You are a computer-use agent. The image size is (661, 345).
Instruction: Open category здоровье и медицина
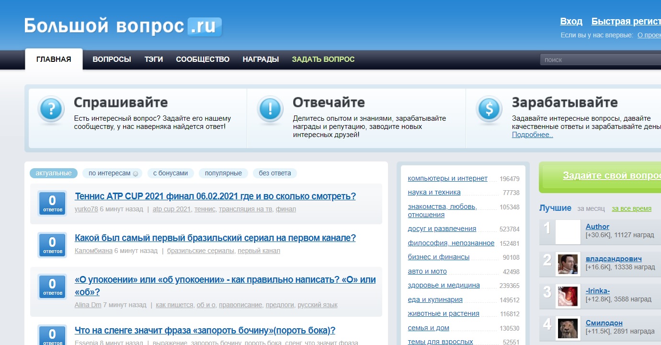444,285
